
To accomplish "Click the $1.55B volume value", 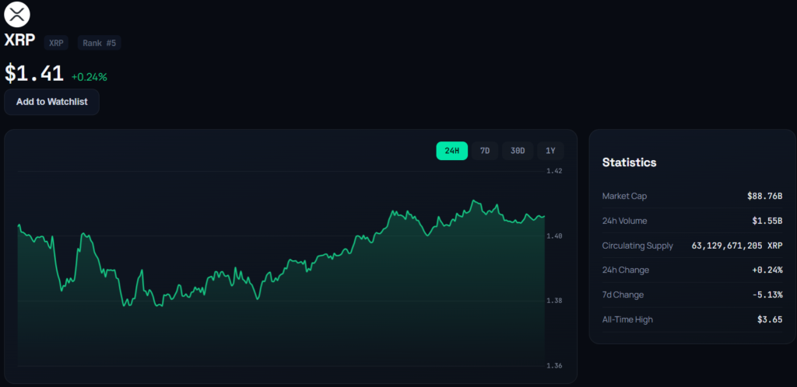I will [767, 221].
